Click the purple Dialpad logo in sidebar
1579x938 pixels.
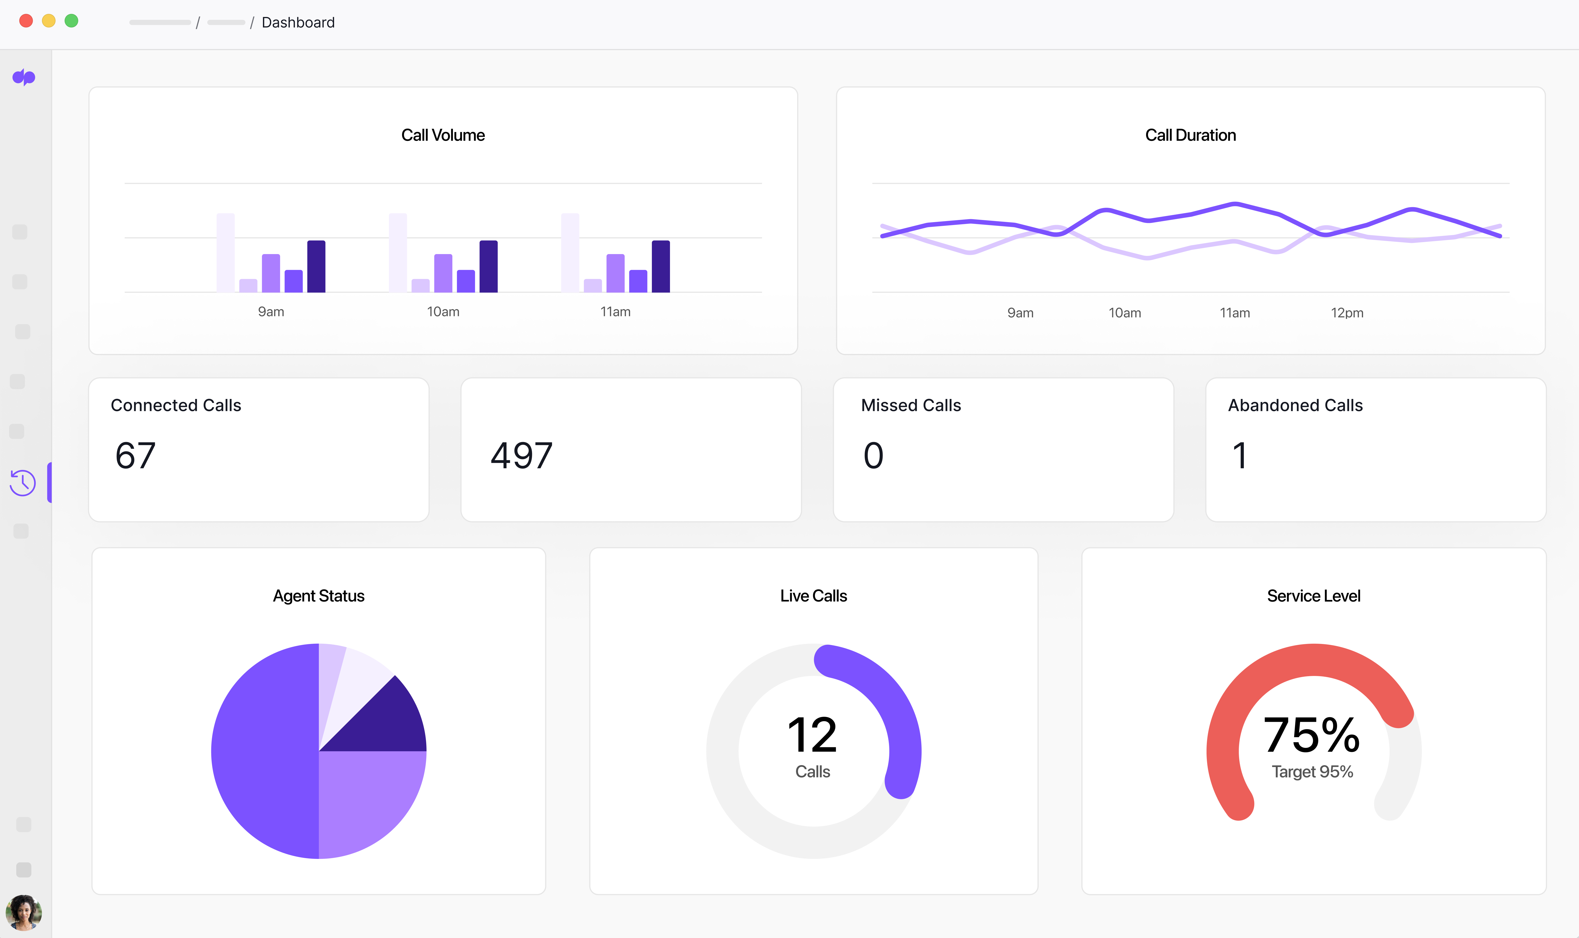click(x=24, y=77)
